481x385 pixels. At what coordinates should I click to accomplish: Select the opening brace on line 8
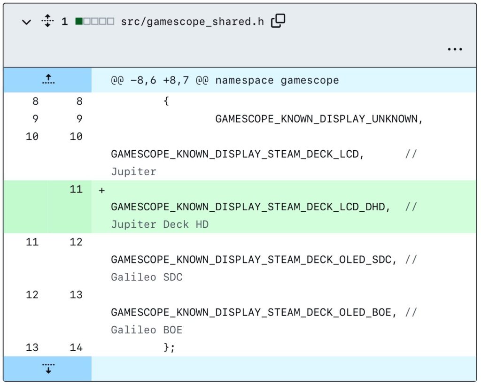(166, 101)
